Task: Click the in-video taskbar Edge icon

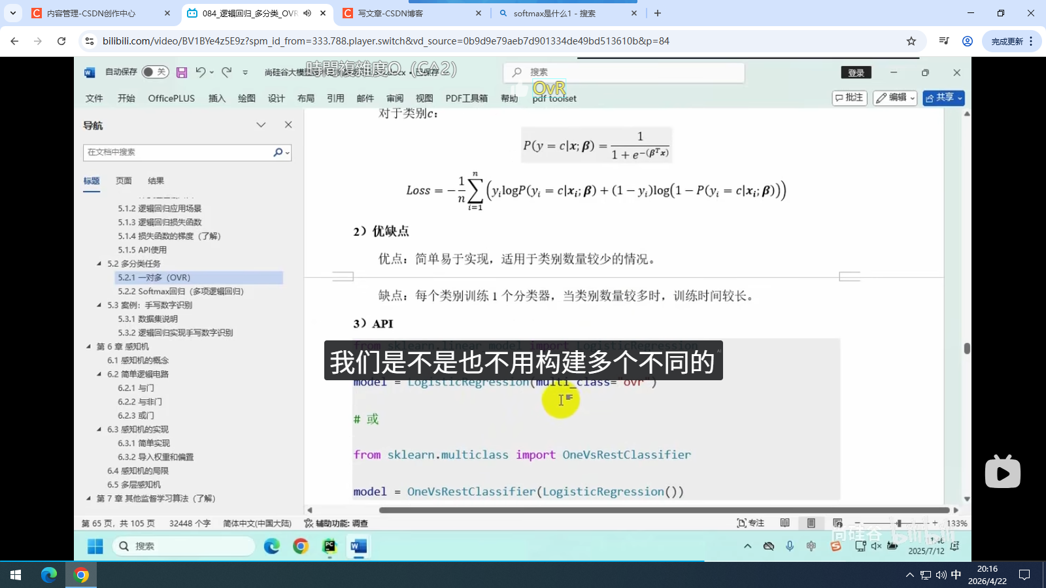Action: [x=272, y=546]
